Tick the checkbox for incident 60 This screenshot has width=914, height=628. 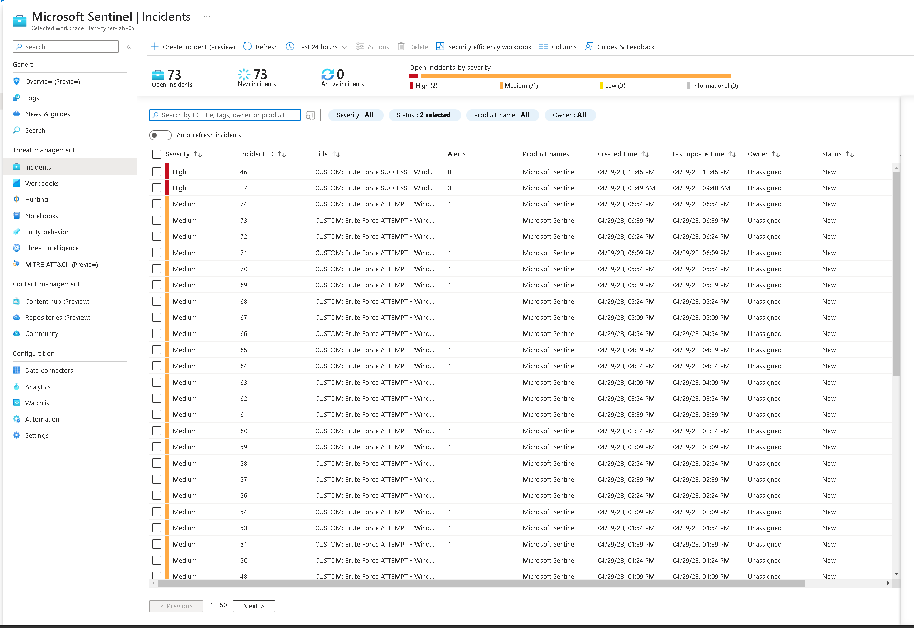click(x=157, y=431)
